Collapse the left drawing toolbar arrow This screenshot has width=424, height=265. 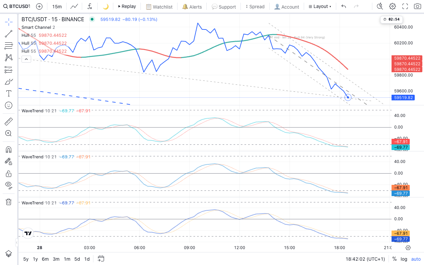pyautogui.click(x=17, y=243)
